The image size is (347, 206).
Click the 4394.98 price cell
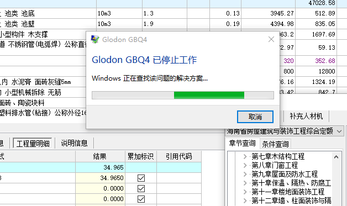(x=268, y=24)
